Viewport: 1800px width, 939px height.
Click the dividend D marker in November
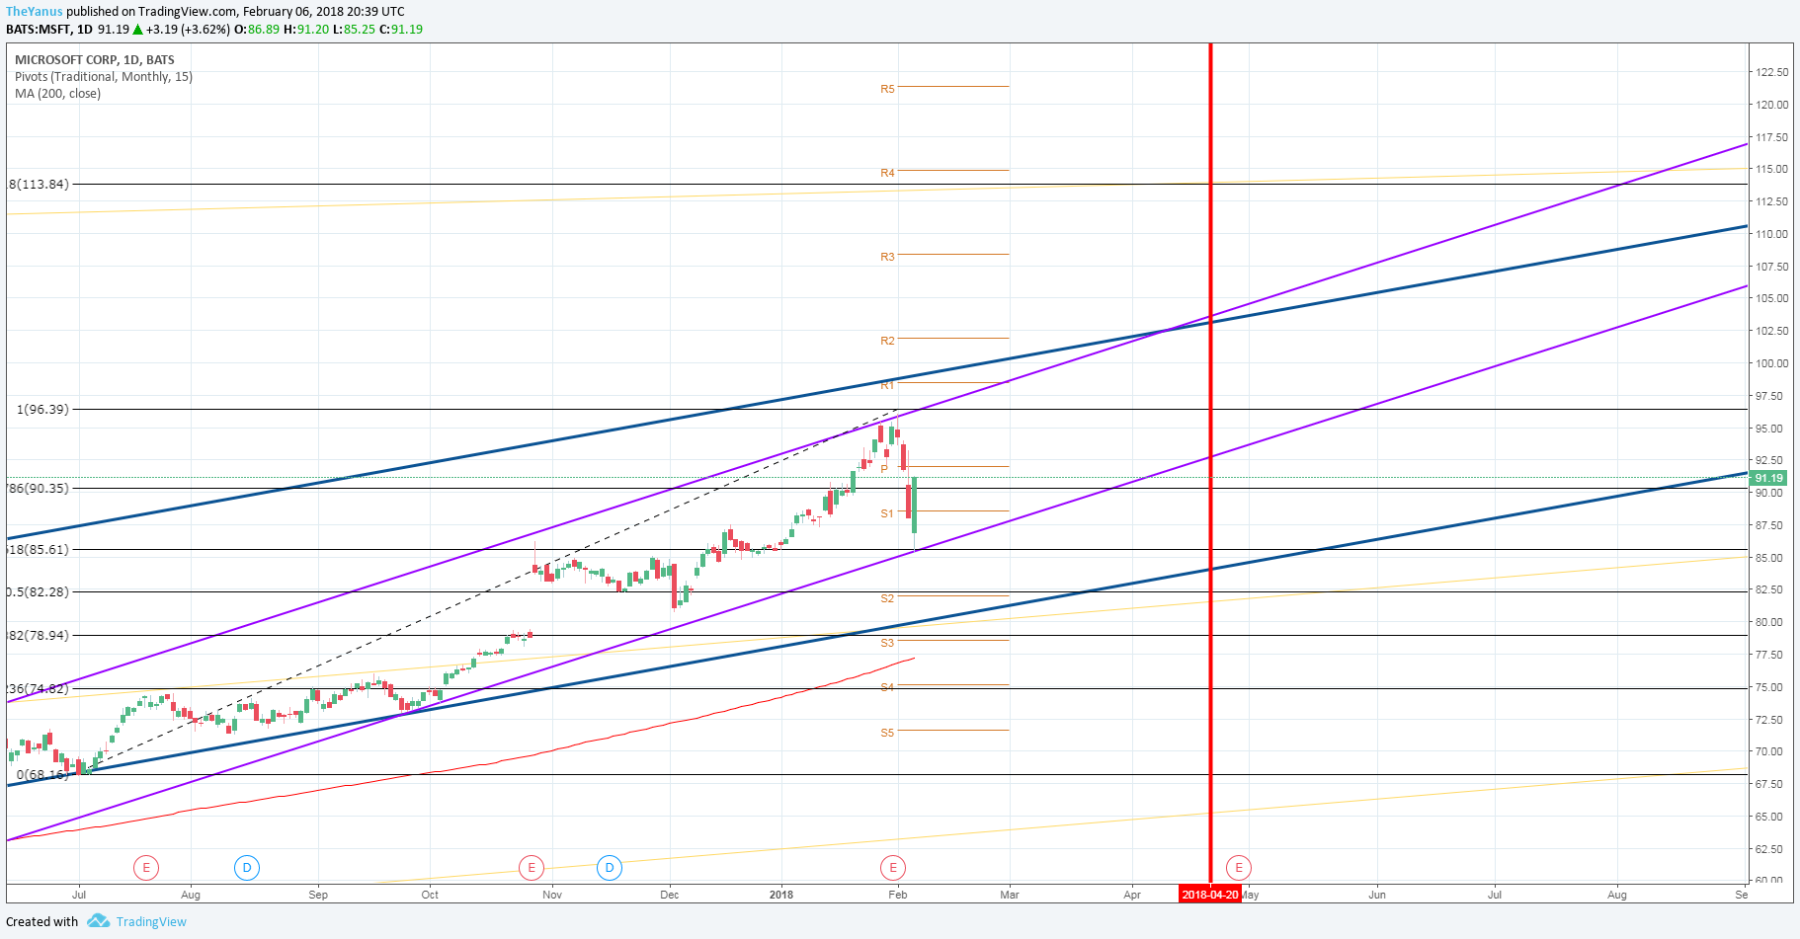click(610, 868)
